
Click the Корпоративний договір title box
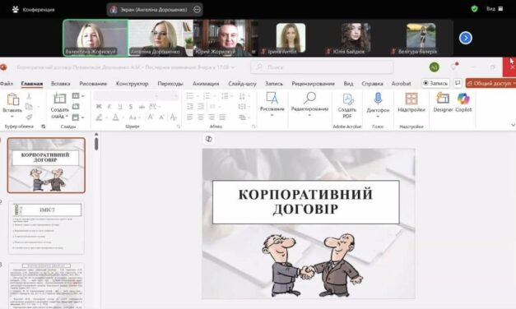point(305,202)
